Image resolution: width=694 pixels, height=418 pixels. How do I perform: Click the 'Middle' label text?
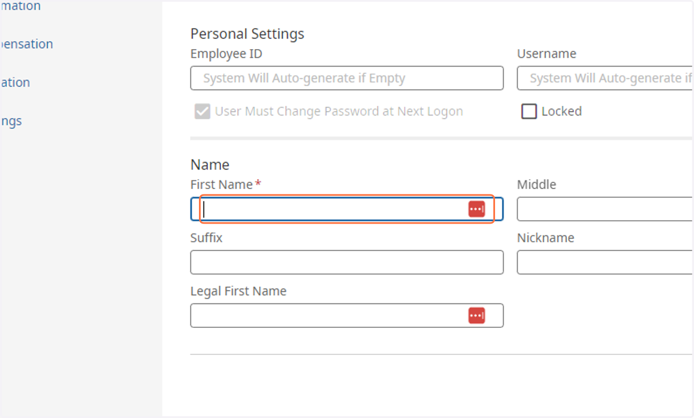(x=537, y=184)
